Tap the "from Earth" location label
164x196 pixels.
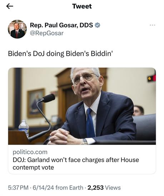click(69, 187)
